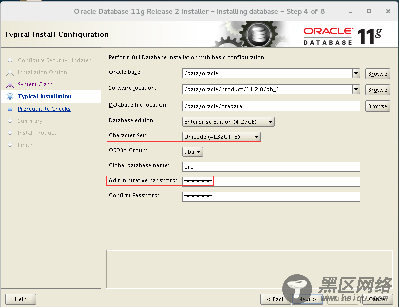
Task: Click the Configure Security Updates step
Action: 54,60
